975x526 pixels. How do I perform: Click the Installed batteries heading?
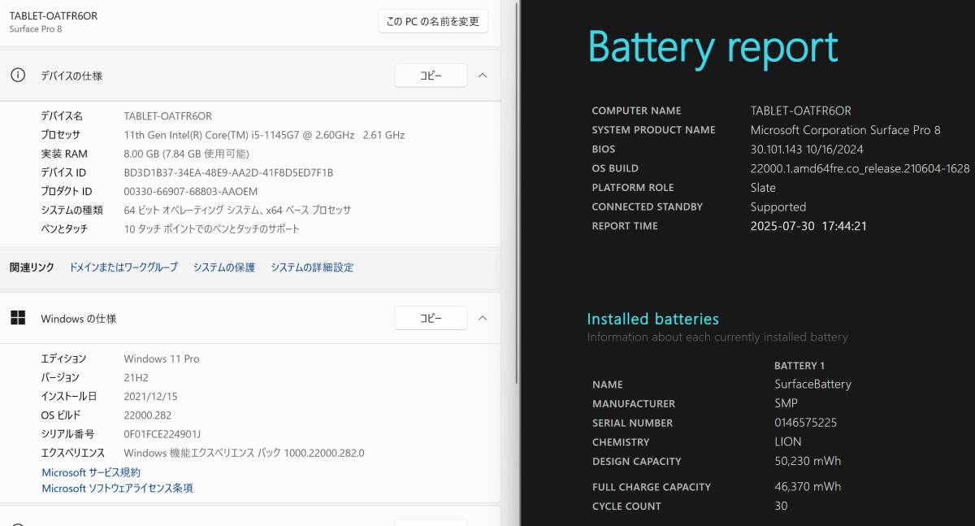(x=653, y=320)
